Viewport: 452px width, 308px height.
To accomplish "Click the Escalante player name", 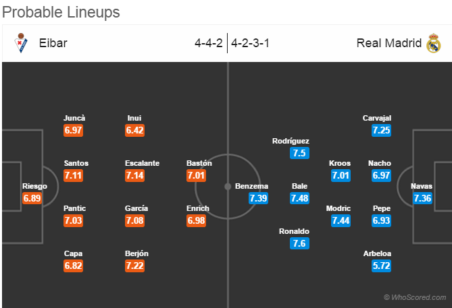I will click(142, 163).
